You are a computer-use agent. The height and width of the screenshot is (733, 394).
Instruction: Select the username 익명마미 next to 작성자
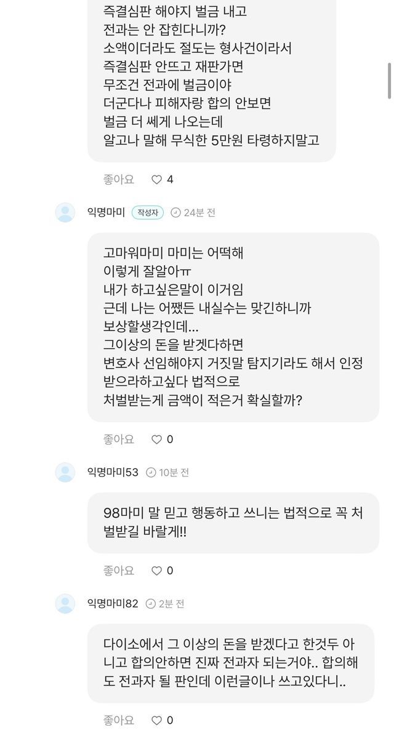(x=107, y=213)
